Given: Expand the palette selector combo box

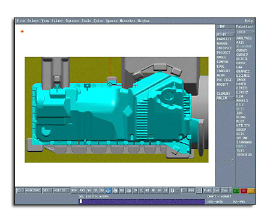Looking at the screenshot, I should click(x=245, y=32).
